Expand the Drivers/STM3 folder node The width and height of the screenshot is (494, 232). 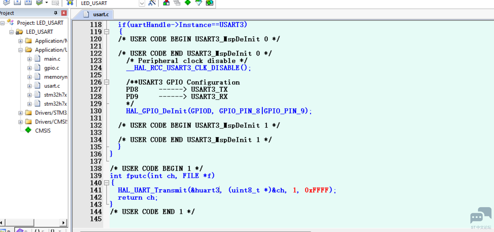(20, 113)
